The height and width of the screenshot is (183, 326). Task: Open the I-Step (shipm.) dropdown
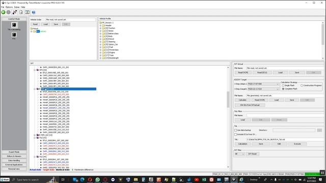(263, 84)
